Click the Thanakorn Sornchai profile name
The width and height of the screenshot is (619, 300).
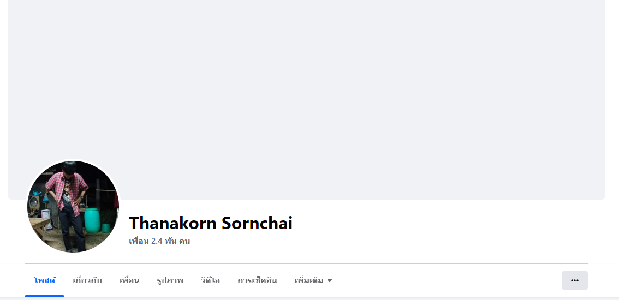click(x=211, y=223)
